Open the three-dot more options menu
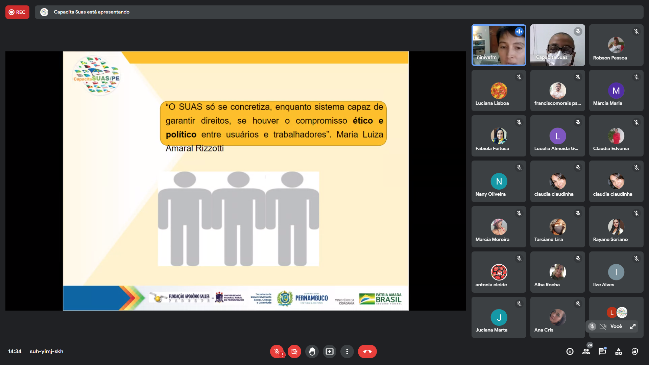 pos(347,351)
